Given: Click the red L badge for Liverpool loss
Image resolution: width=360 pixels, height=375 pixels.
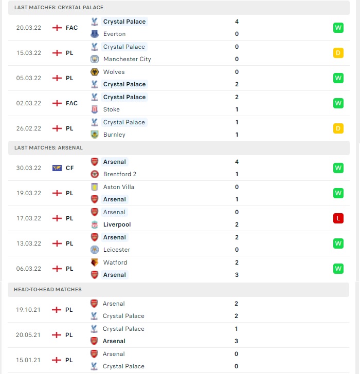Looking at the screenshot, I should (338, 218).
